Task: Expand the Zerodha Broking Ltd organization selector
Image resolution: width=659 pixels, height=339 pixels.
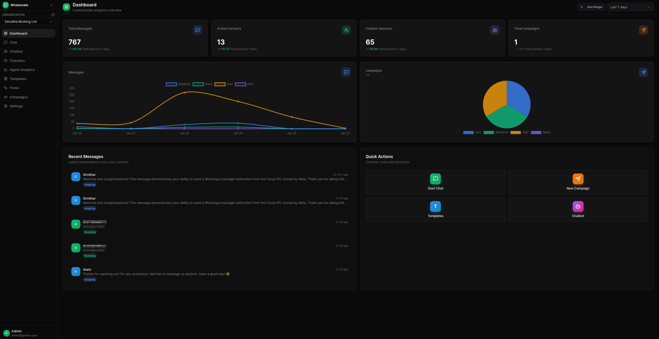Action: 28,21
